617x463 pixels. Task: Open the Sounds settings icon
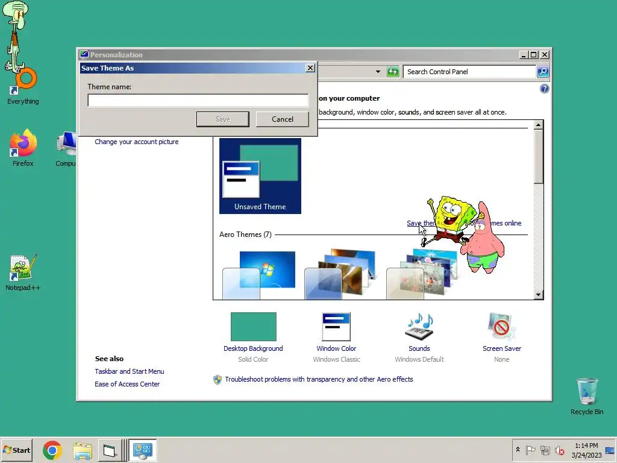(419, 327)
